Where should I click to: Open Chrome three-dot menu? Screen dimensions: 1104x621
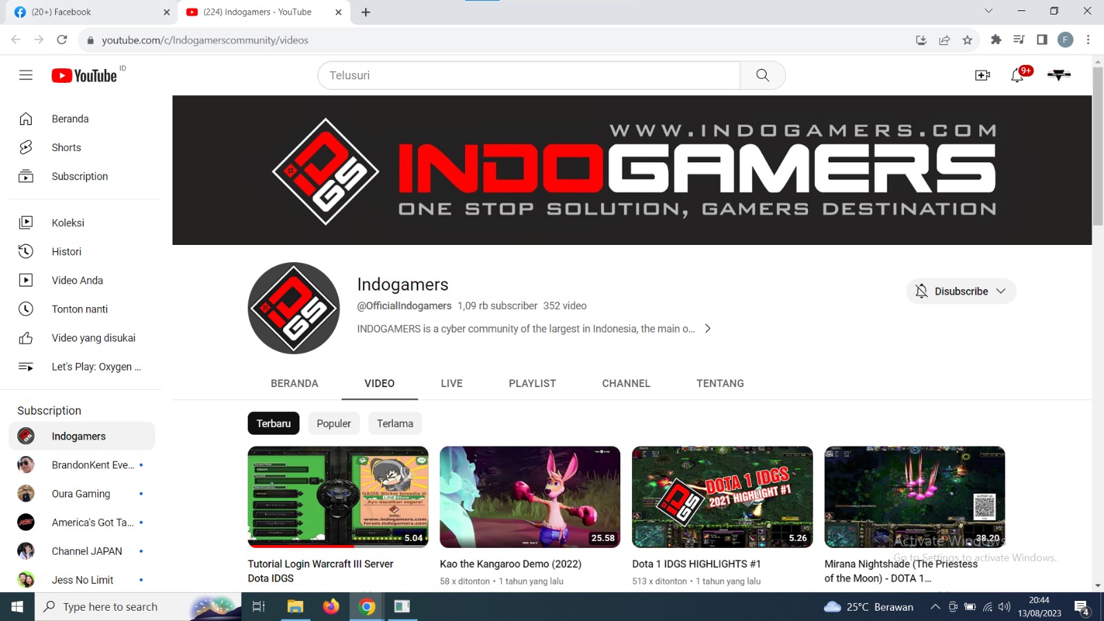(x=1088, y=40)
